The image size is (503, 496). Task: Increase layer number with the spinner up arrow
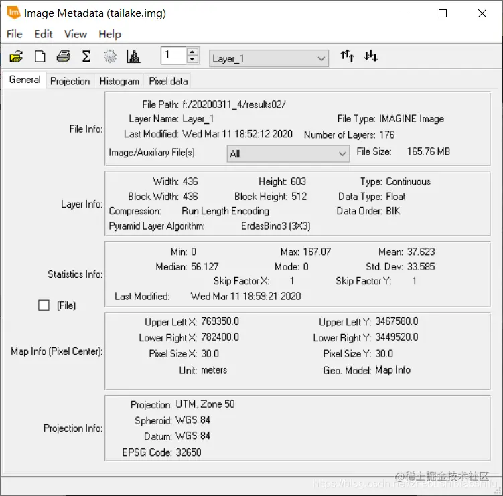tap(192, 52)
